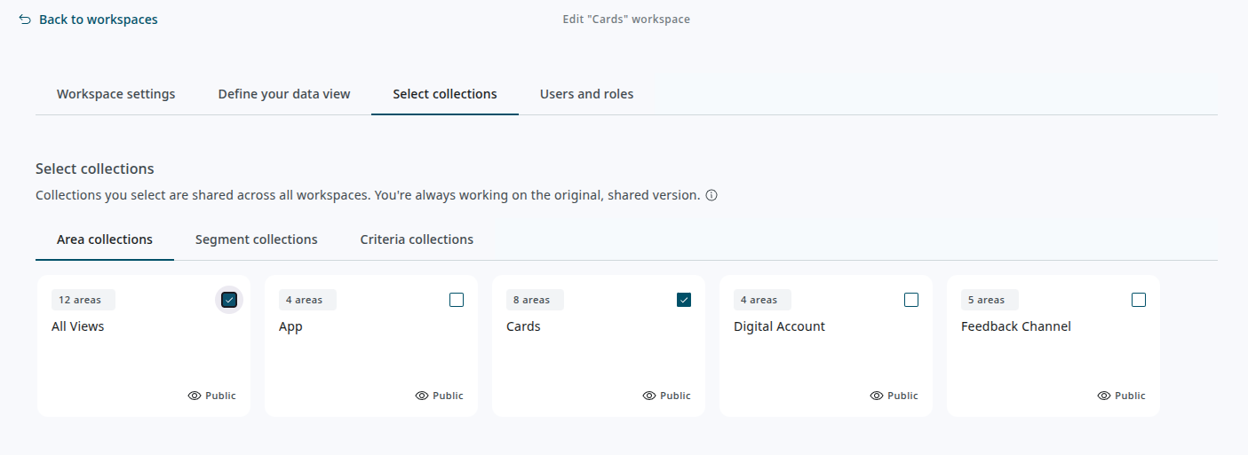Switch to Define your data view tab
The image size is (1248, 455).
coord(284,94)
